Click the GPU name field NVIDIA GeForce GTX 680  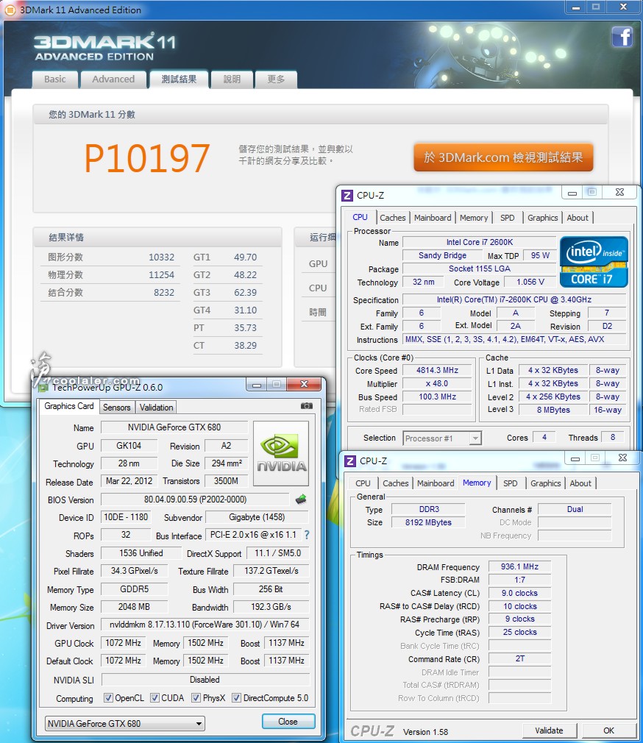(x=174, y=427)
